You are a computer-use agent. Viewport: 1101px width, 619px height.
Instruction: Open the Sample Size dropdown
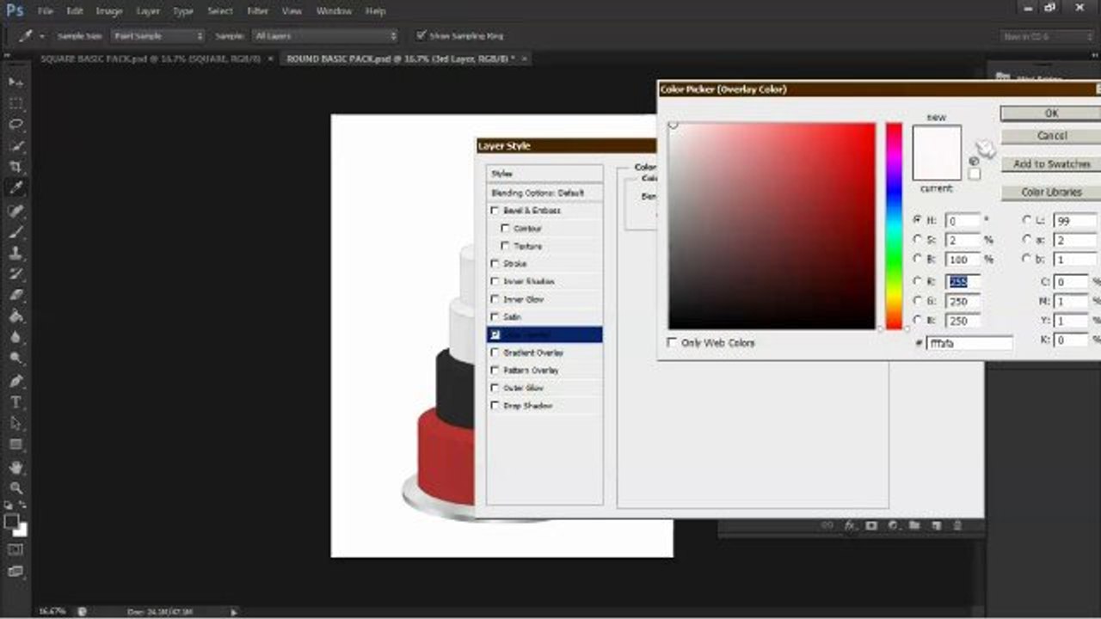pyautogui.click(x=158, y=36)
